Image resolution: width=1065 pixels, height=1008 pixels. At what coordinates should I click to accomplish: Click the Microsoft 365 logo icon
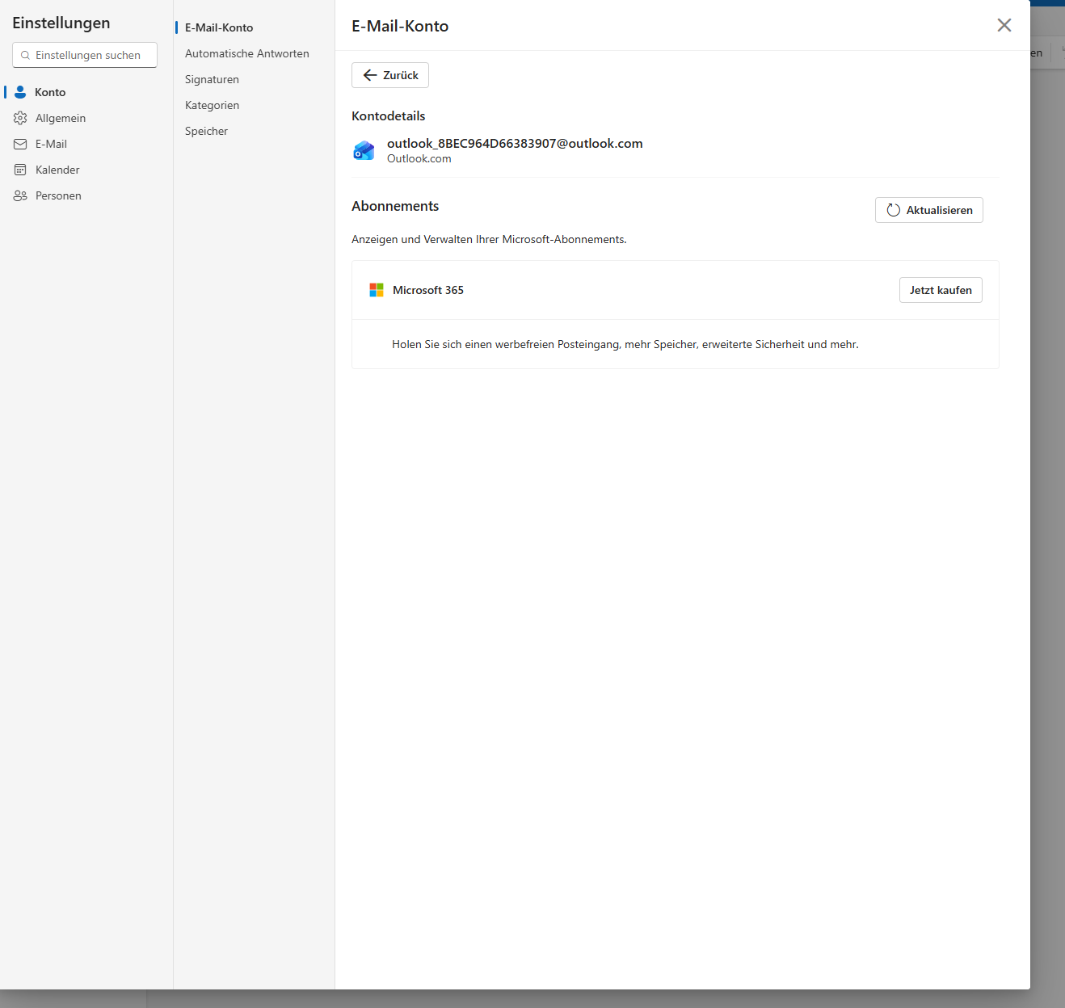coord(377,290)
